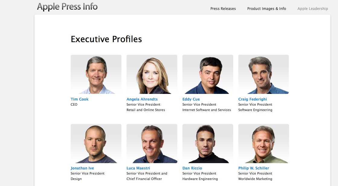Open Eddy Cue's profile link

(x=191, y=99)
